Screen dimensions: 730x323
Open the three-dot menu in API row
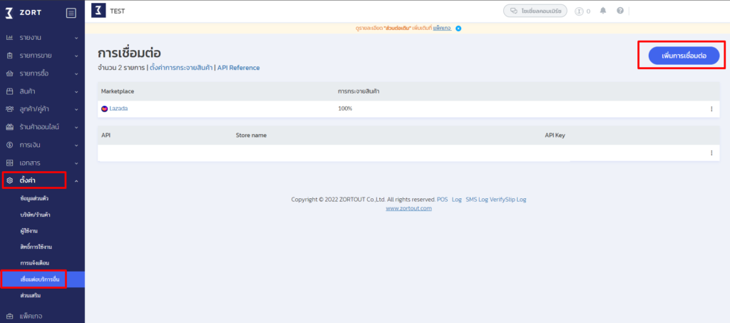pos(711,153)
